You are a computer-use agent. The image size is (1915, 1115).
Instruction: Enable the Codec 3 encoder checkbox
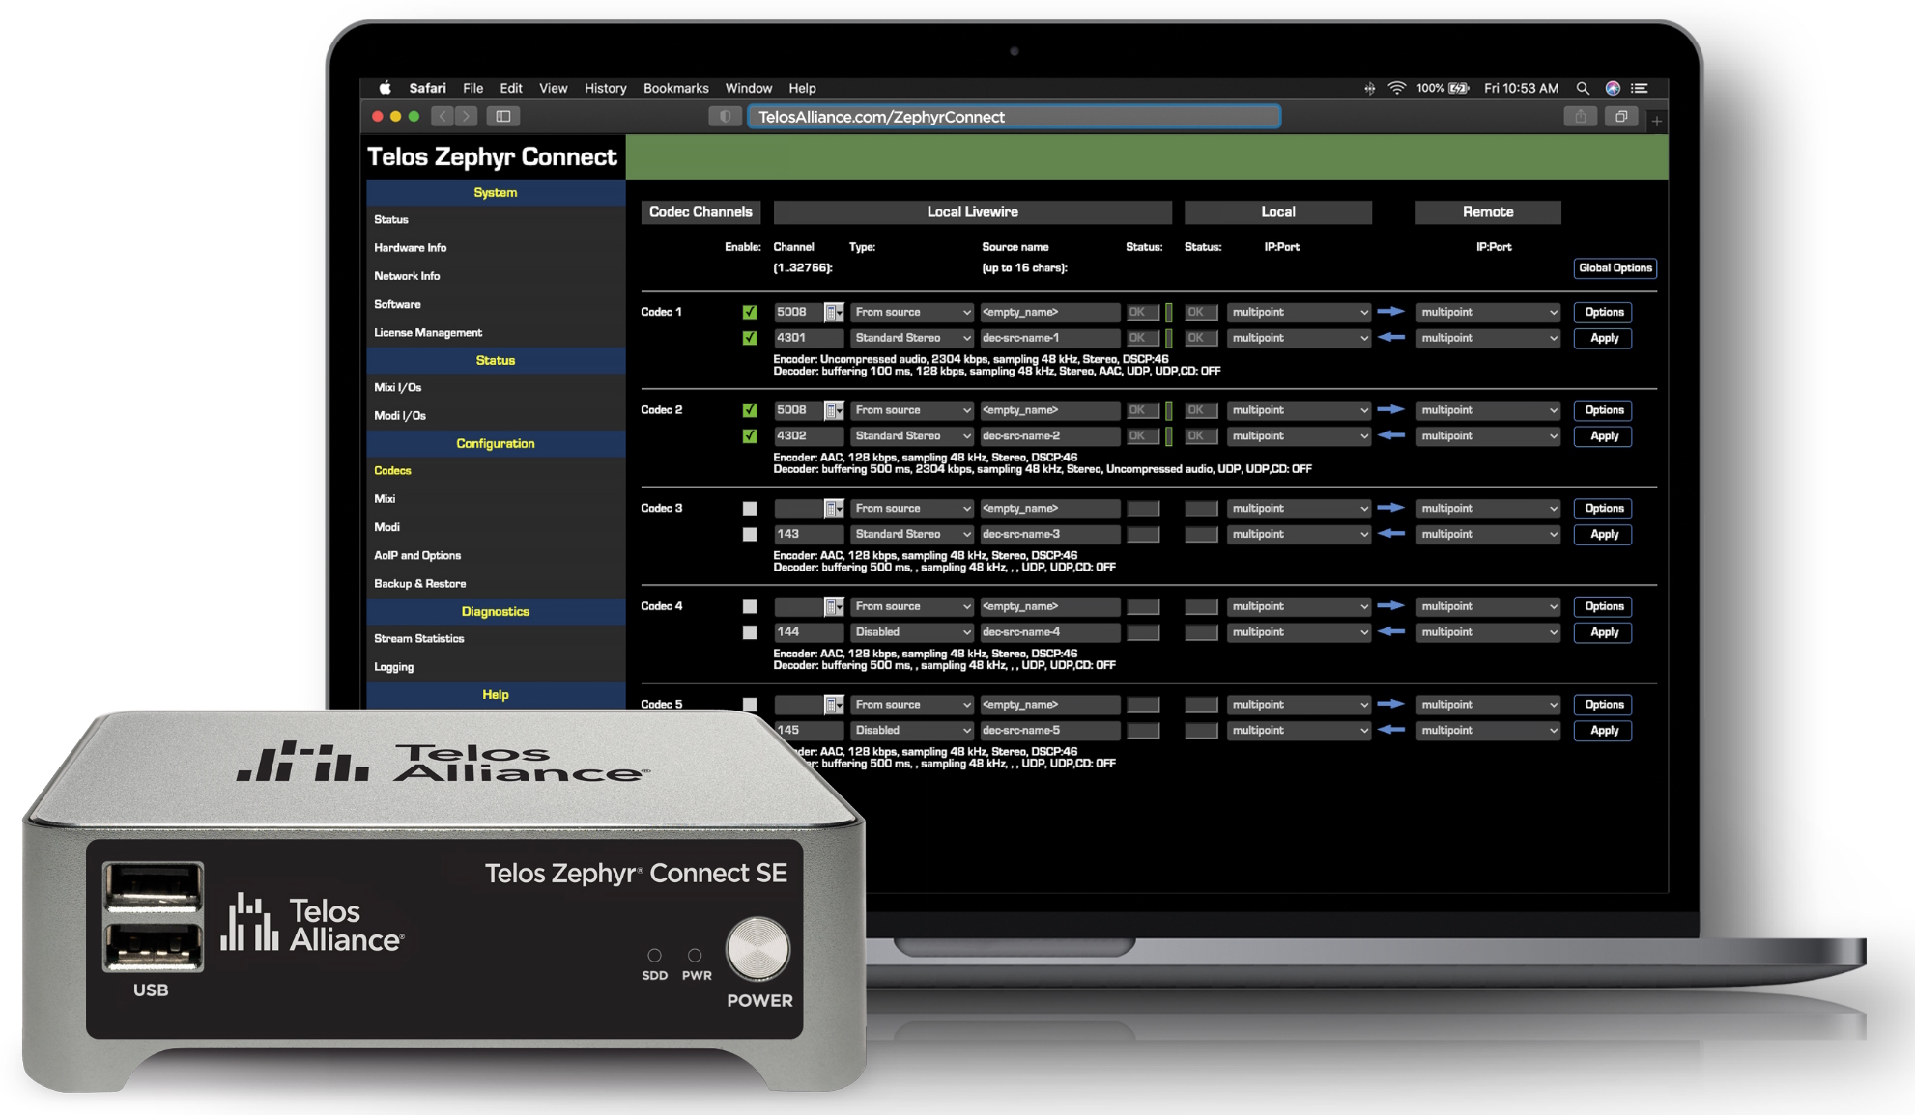(x=750, y=508)
